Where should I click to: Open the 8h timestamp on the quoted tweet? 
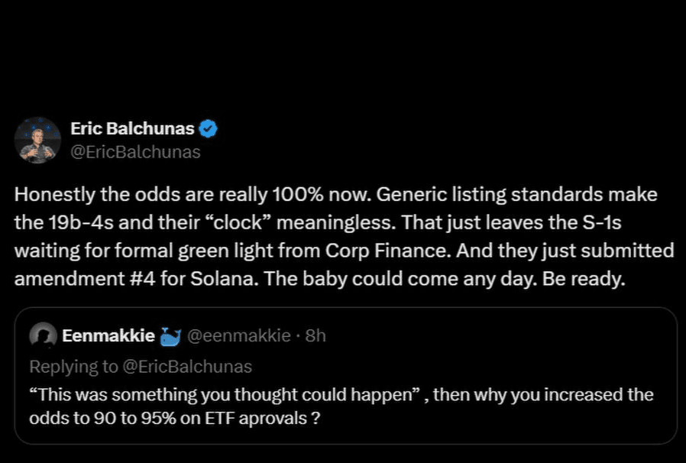[315, 335]
